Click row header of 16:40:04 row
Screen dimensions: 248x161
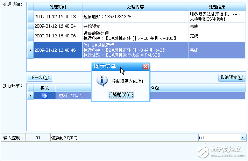pyautogui.click(x=30, y=26)
